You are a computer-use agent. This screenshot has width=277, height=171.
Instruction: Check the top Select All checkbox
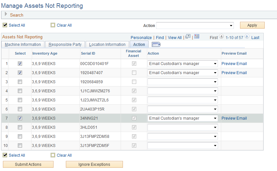click(5, 25)
